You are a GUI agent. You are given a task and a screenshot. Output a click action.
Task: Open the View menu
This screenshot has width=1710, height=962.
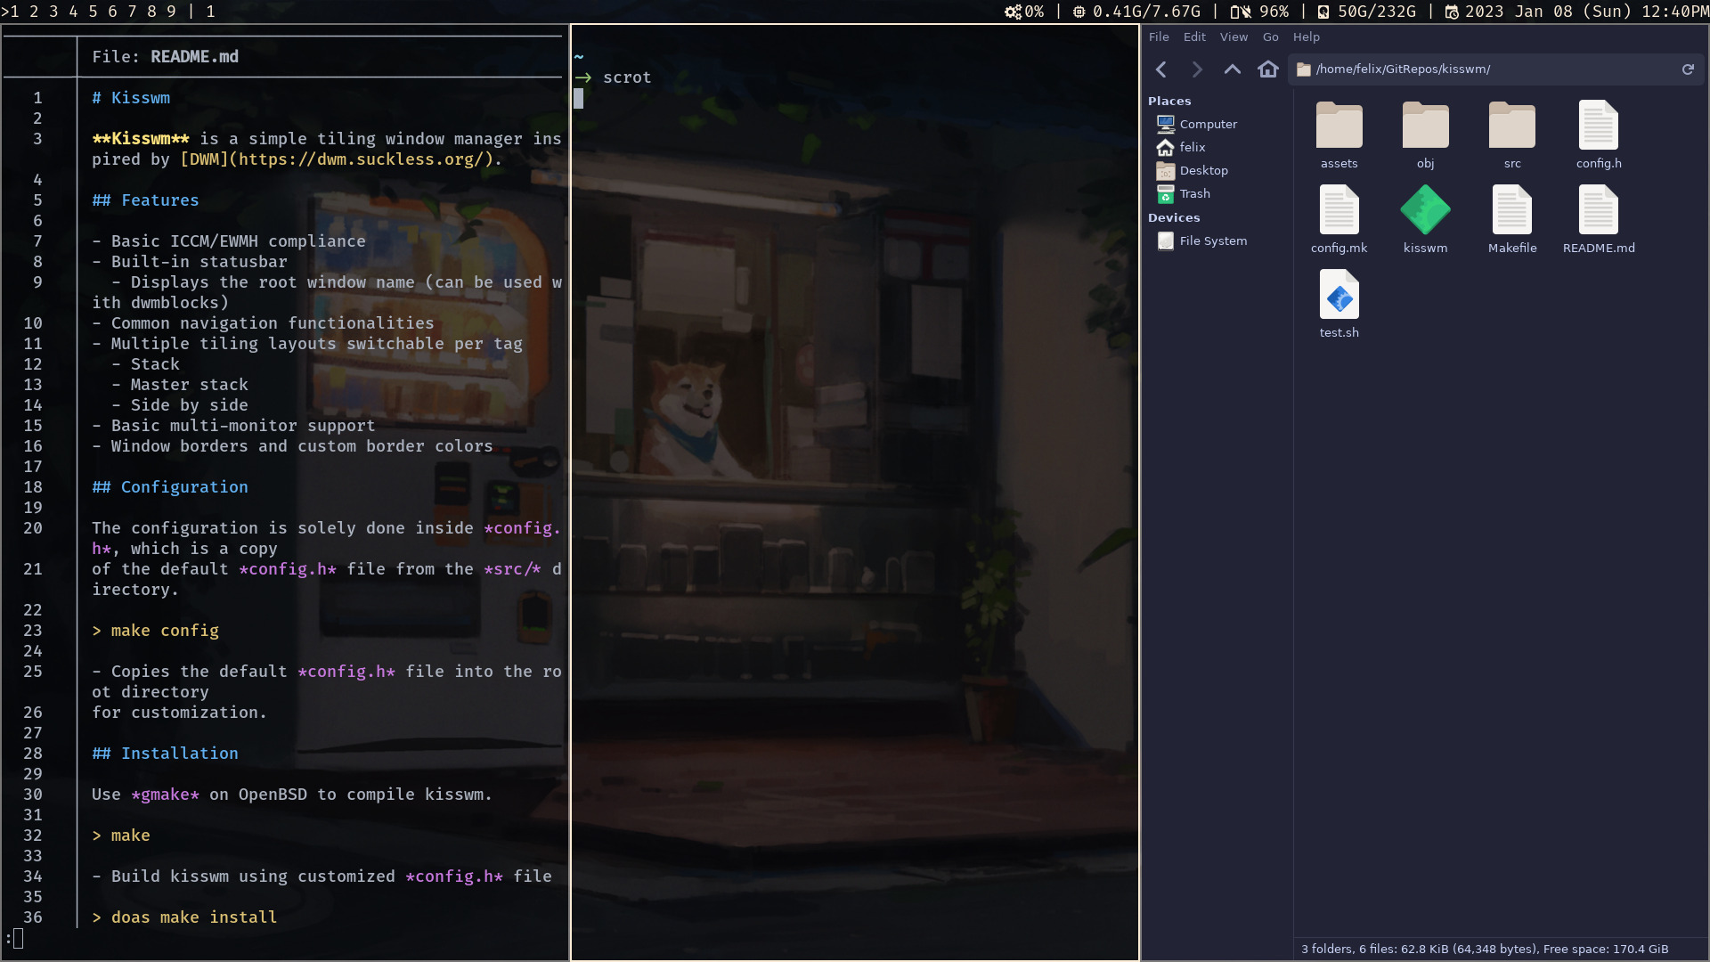pyautogui.click(x=1234, y=37)
